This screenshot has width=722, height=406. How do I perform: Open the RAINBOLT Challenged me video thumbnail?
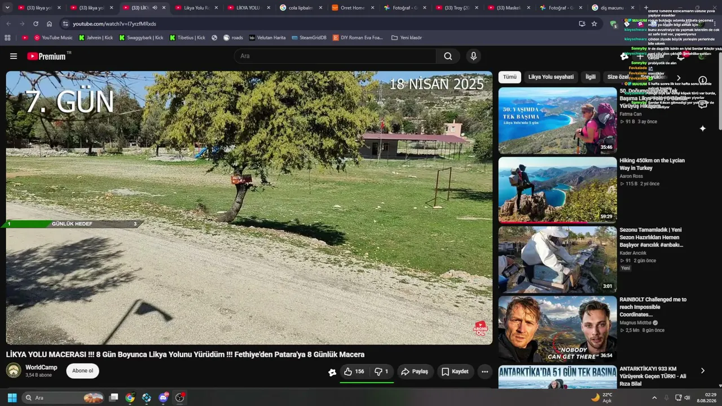557,329
